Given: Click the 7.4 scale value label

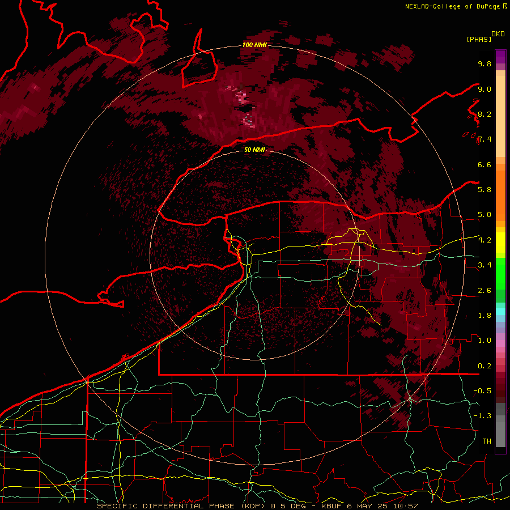Looking at the screenshot, I should pyautogui.click(x=484, y=139).
